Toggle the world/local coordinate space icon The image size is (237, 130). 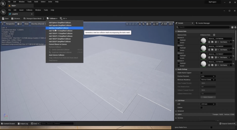point(140,24)
